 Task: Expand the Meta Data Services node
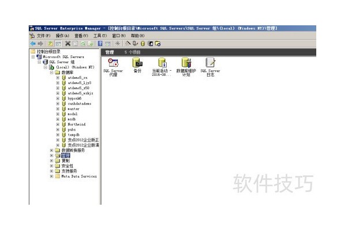pyautogui.click(x=52, y=177)
